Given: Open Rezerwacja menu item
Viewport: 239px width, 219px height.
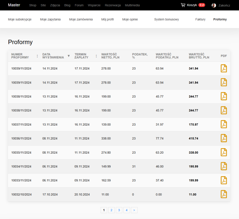Looking at the screenshot, I should 113,5.
